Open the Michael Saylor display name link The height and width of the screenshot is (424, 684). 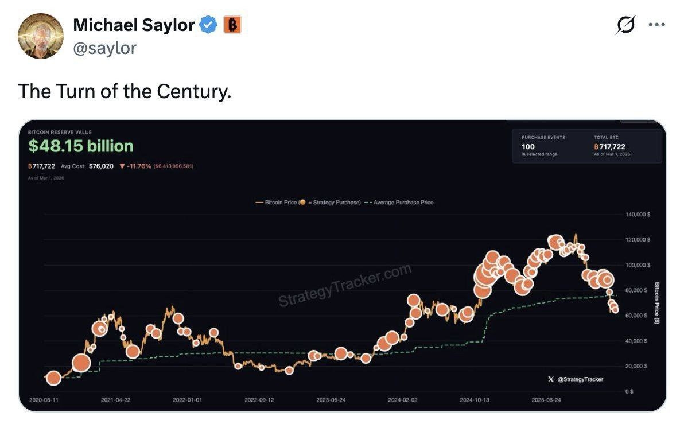[x=134, y=25]
